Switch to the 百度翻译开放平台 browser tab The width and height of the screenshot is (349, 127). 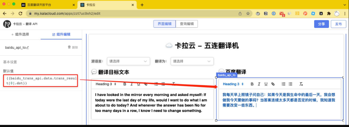[48, 5]
